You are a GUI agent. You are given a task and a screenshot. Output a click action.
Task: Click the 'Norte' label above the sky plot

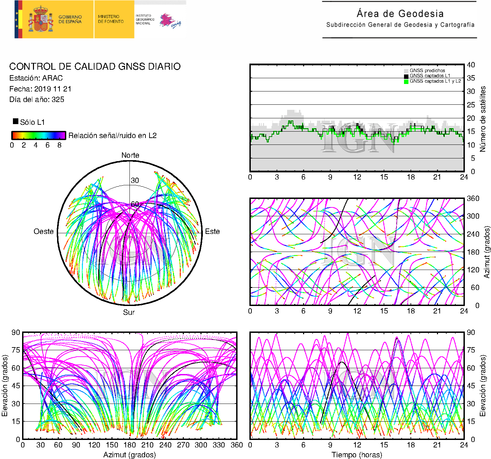click(130, 155)
